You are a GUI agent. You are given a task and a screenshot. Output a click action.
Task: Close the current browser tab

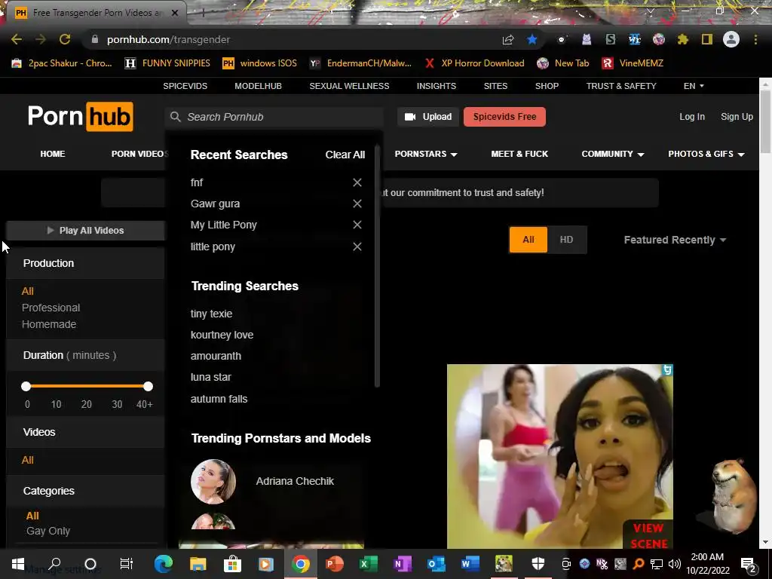point(175,13)
